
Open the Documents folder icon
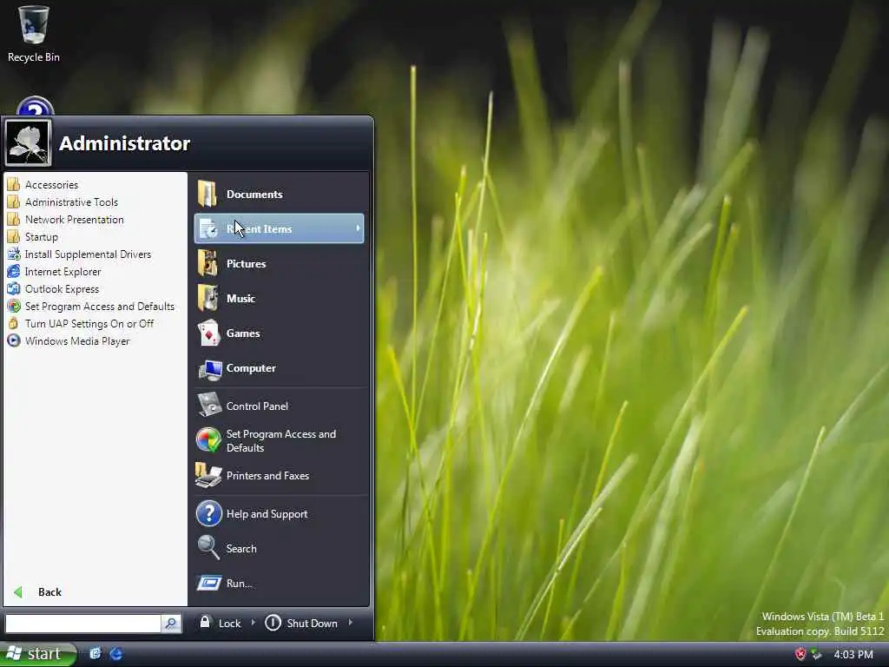pyautogui.click(x=207, y=194)
